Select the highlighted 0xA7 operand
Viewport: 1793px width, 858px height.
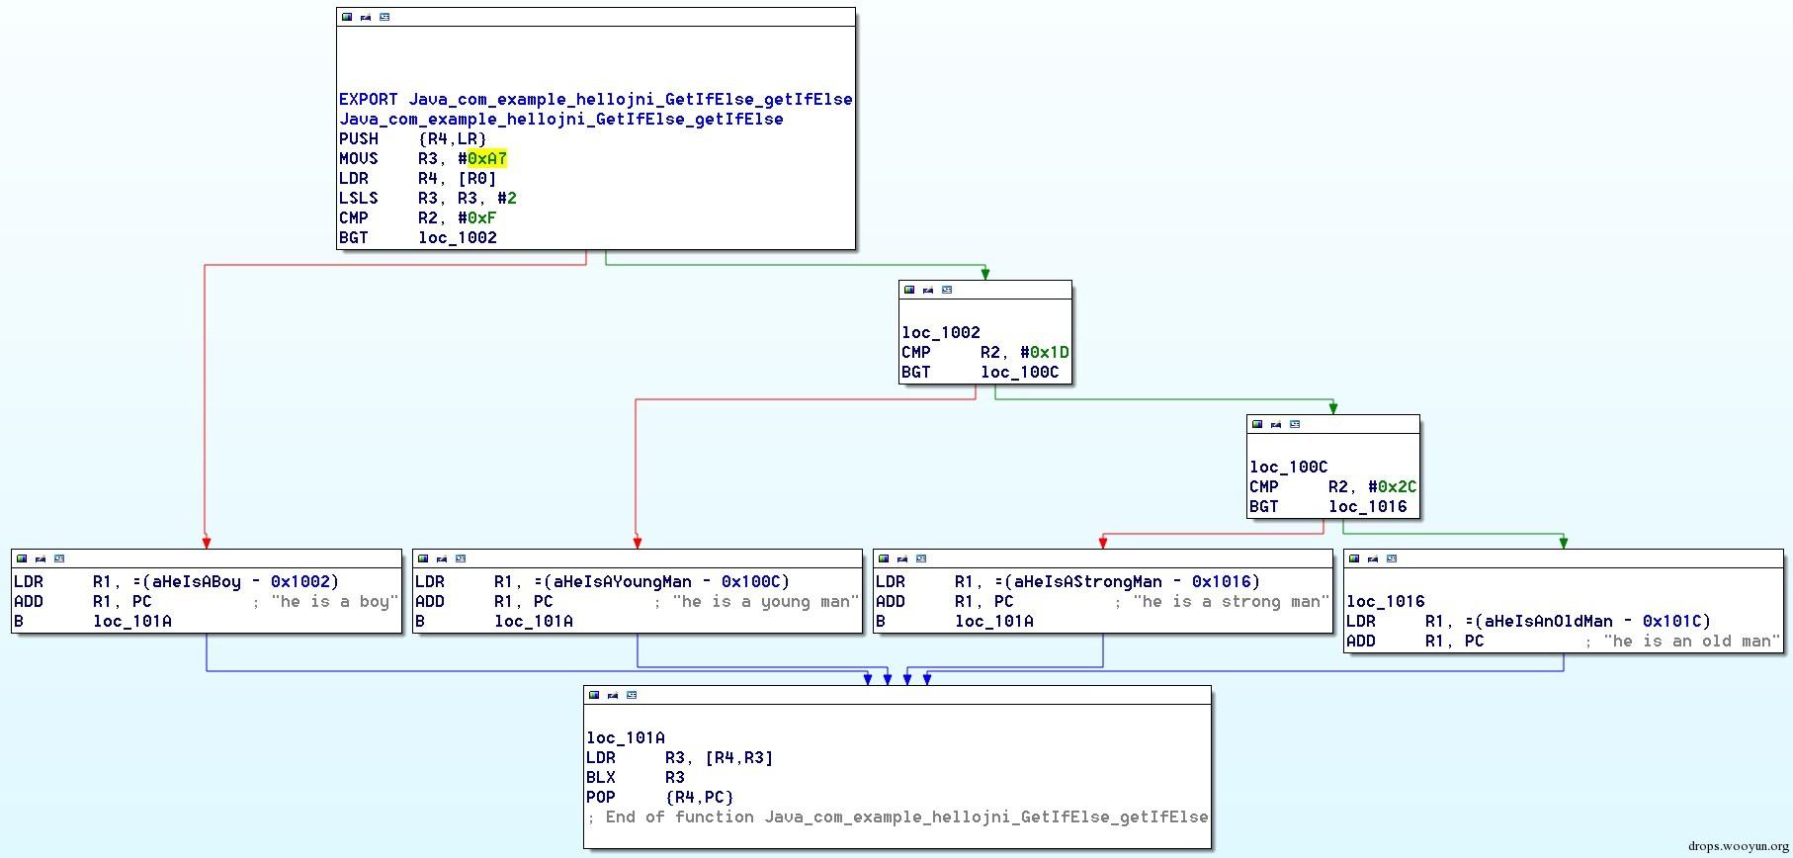pyautogui.click(x=487, y=158)
